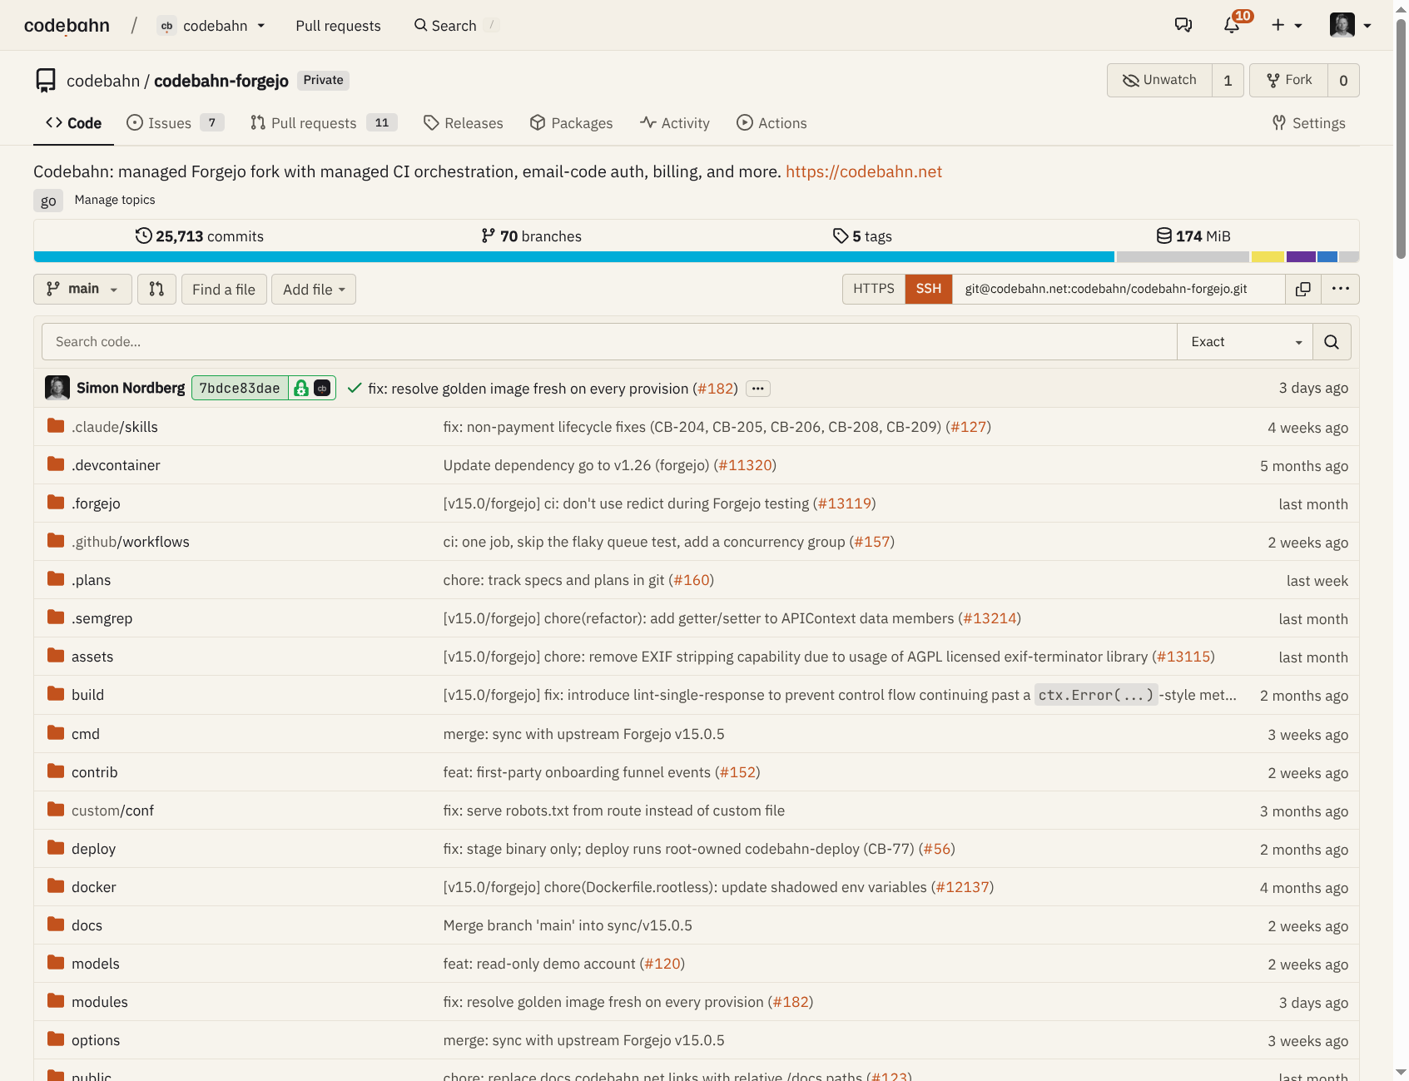Image resolution: width=1409 pixels, height=1081 pixels.
Task: Click Find a file
Action: tap(224, 289)
